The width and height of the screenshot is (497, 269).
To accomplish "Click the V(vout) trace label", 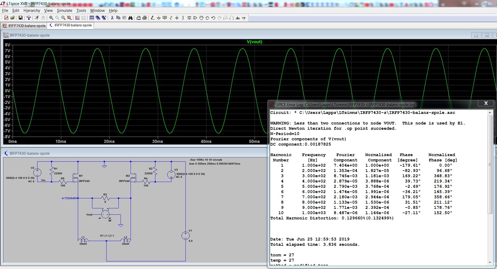I will (x=254, y=42).
